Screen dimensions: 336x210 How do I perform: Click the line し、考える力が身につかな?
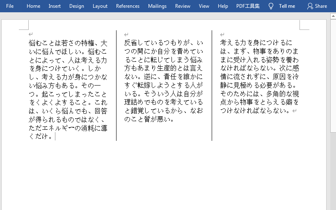[x=68, y=77]
